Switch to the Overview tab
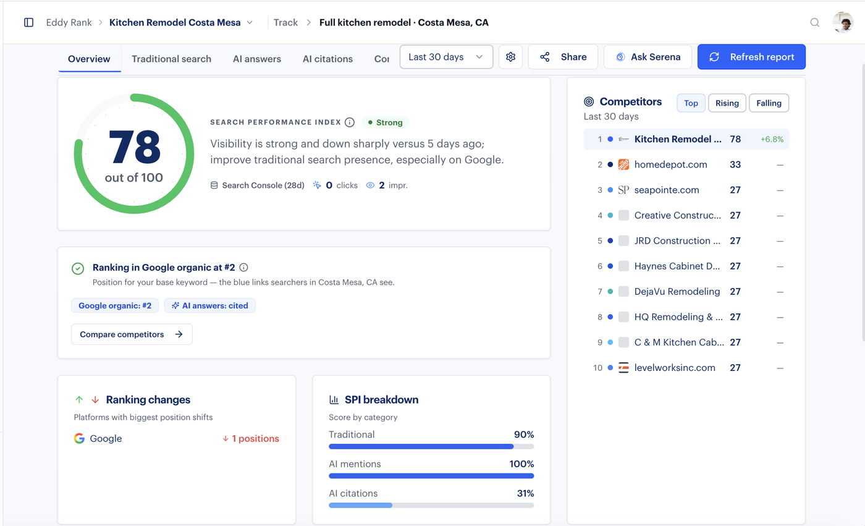The width and height of the screenshot is (865, 526). coord(89,59)
